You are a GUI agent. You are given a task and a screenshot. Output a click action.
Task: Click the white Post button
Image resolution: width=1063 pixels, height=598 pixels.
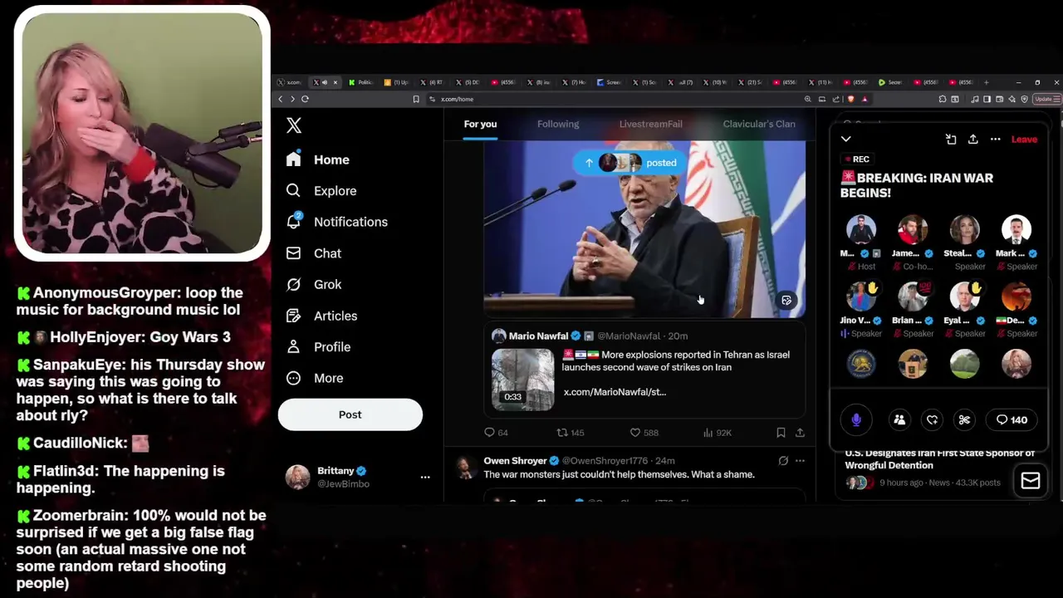tap(350, 414)
